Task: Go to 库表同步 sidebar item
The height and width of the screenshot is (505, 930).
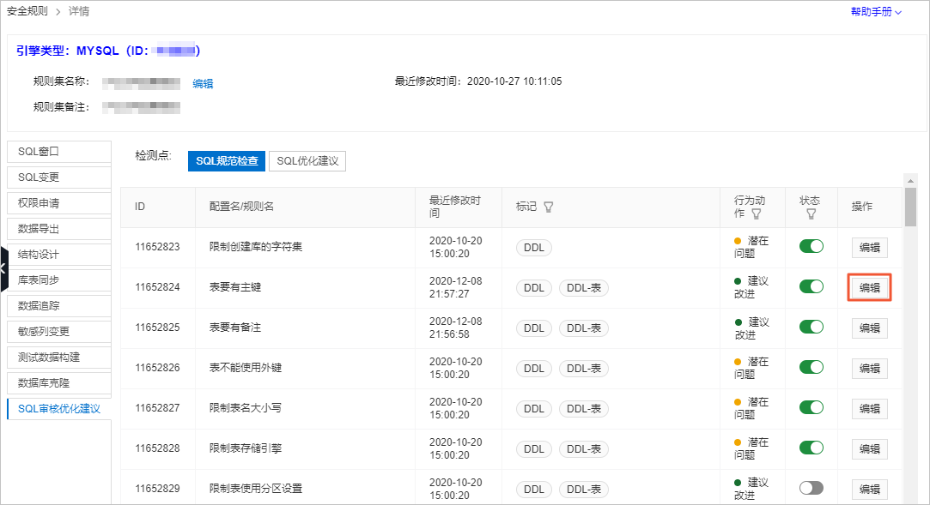Action: click(x=59, y=280)
